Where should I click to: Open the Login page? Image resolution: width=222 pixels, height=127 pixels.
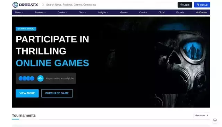pos(185,5)
